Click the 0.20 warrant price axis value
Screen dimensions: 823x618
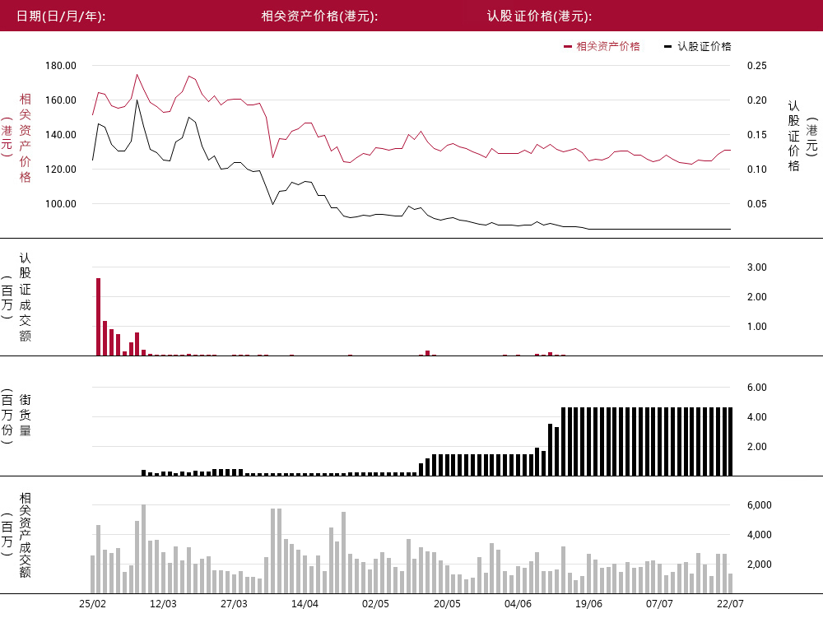click(757, 100)
